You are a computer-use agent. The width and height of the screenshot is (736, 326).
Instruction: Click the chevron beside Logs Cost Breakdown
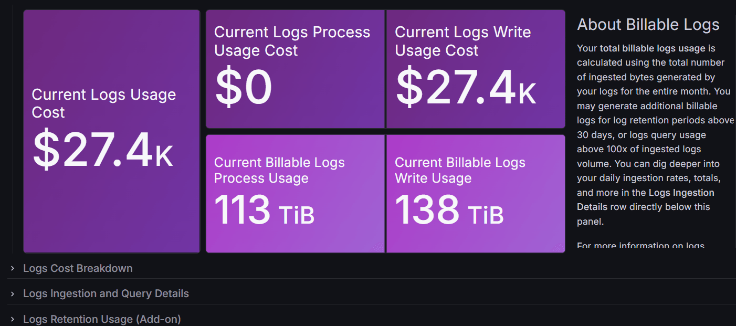tap(13, 268)
